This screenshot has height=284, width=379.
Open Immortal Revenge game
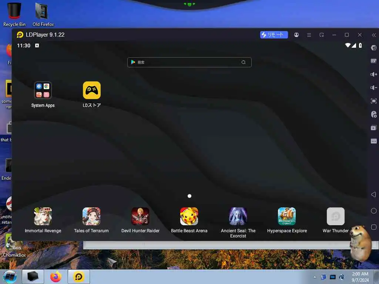pyautogui.click(x=43, y=216)
